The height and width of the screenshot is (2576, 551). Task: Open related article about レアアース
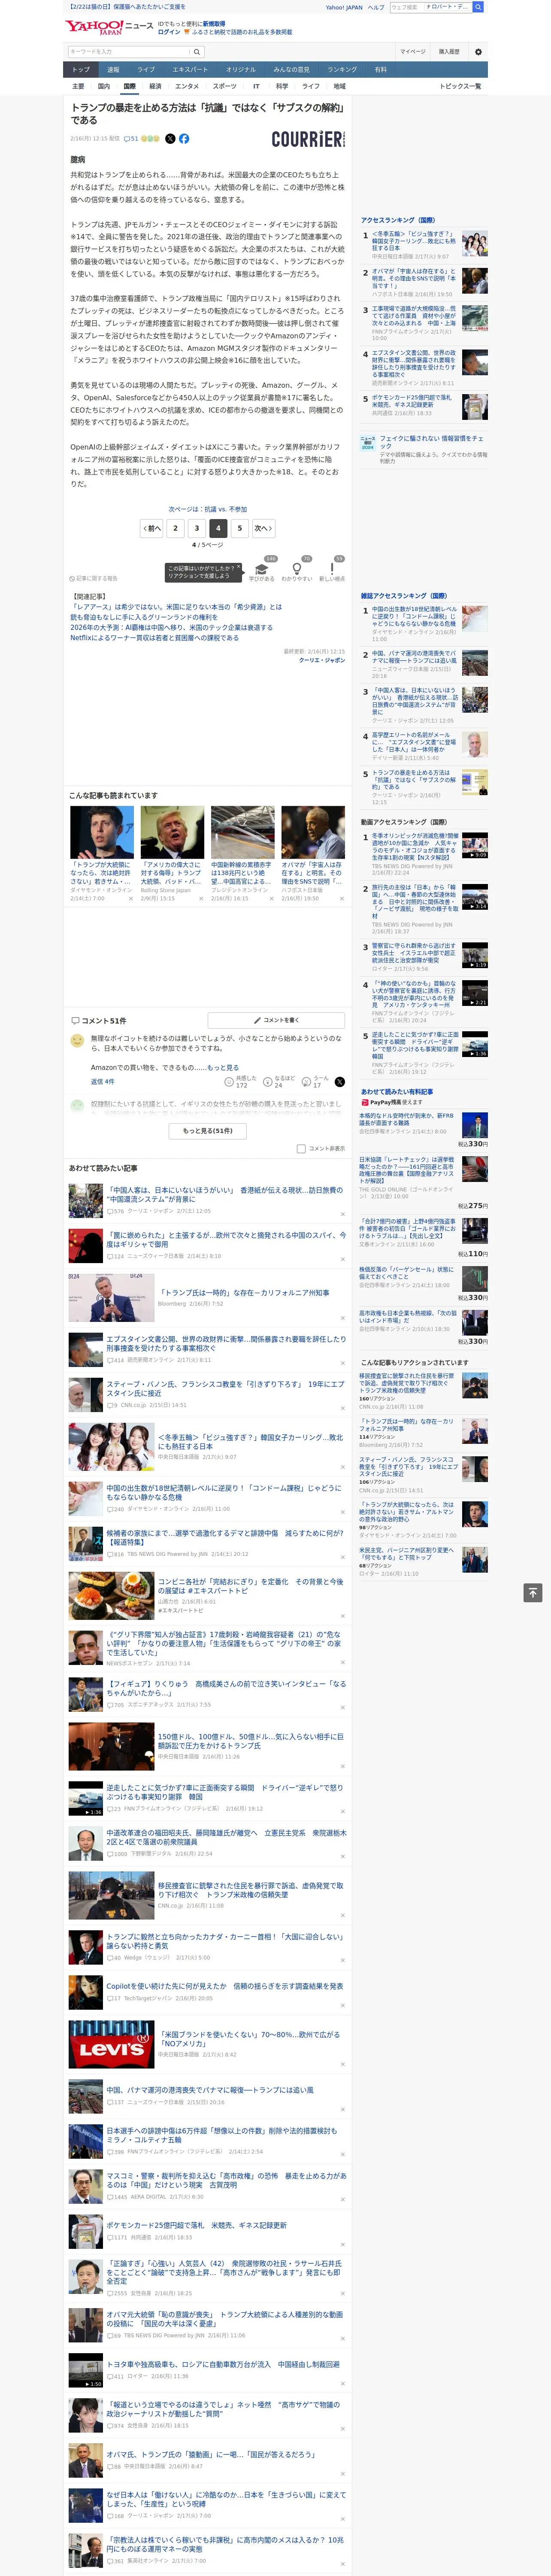(x=176, y=607)
